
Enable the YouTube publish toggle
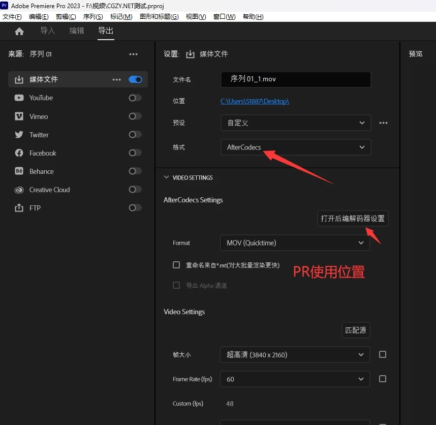tap(135, 98)
